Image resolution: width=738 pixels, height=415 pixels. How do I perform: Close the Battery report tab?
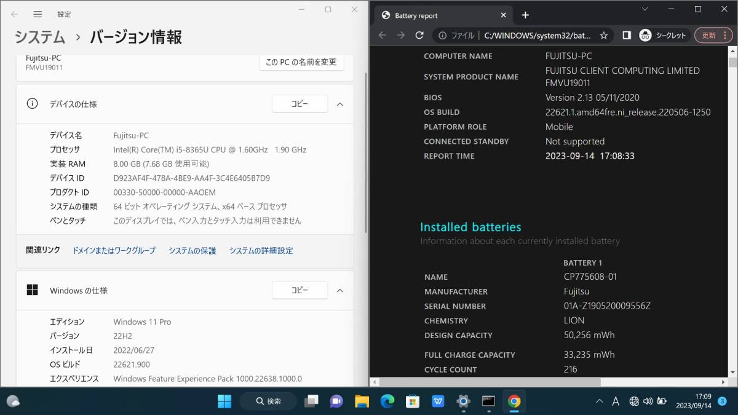(504, 15)
